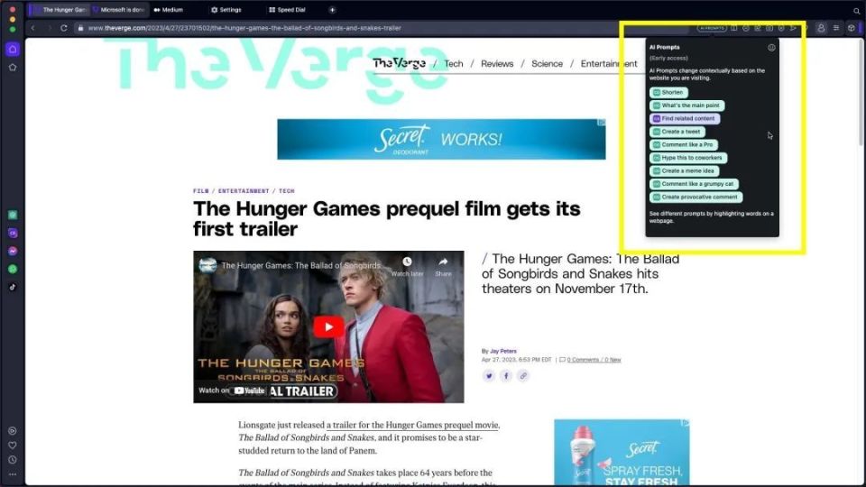
Task: Open the player icon in lower sidebar
Action: point(13,431)
